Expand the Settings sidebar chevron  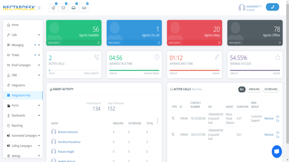pyautogui.click(x=39, y=156)
